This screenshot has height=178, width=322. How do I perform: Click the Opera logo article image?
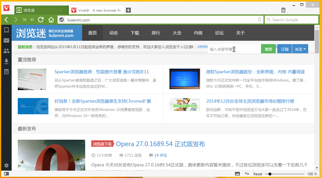click(x=51, y=155)
